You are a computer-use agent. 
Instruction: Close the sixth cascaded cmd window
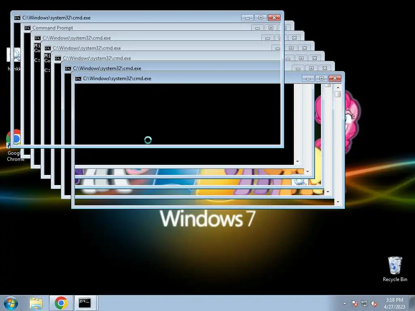[325, 68]
